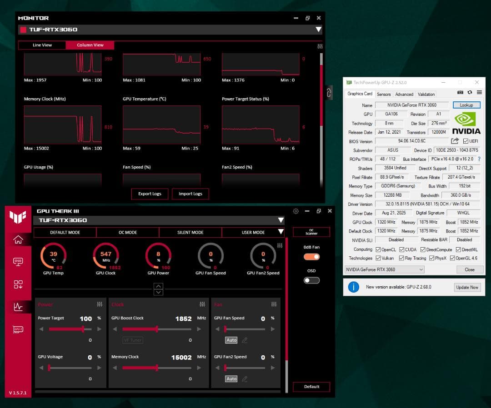Switch to Line View in Monitor
Viewport: 491px width, 408px height.
tap(41, 45)
